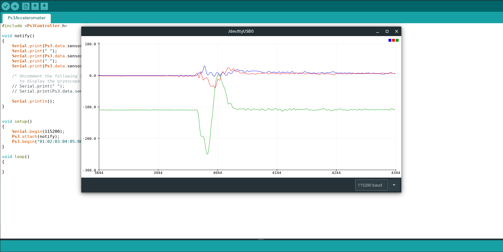The image size is (503, 252).
Task: Click the red legend swatch in the plotter
Action: (394, 40)
